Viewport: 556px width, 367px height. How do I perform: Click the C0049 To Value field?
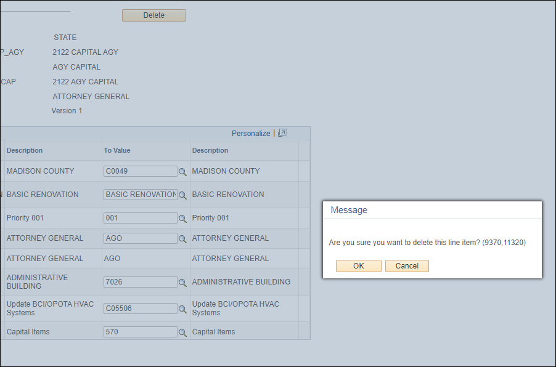(x=140, y=171)
